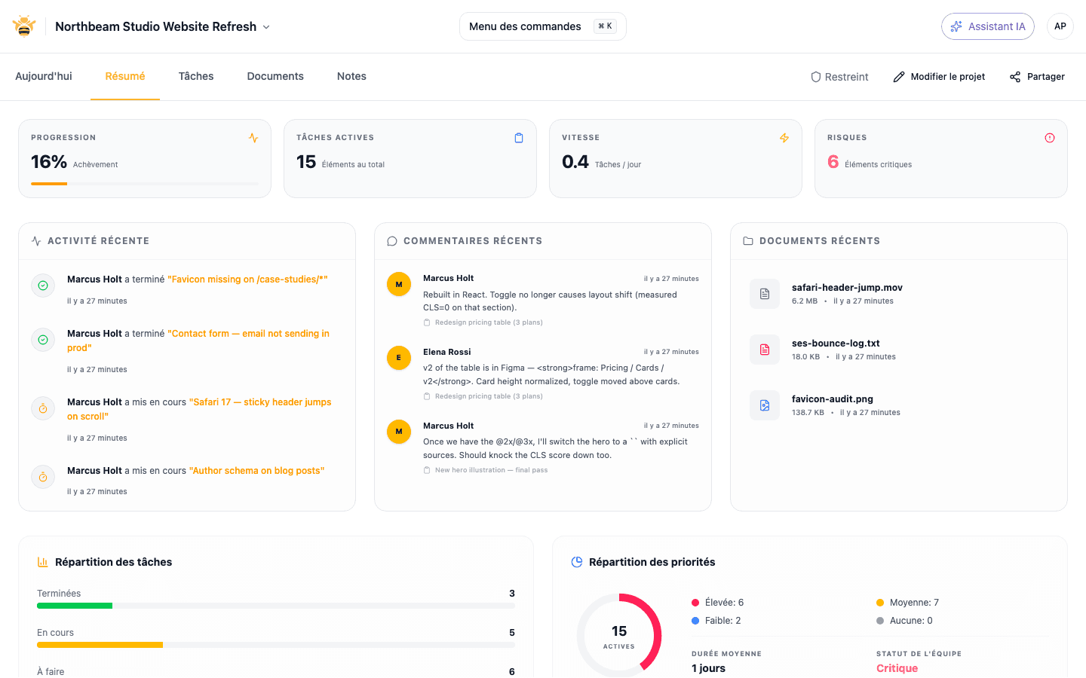Click the image icon for favicon-audit.png
The image size is (1086, 678).
coord(764,405)
